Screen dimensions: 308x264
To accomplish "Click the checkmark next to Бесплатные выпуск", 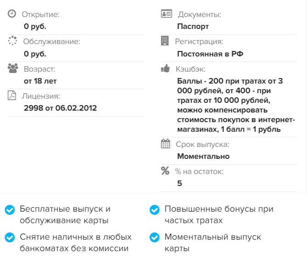I will [10, 210].
